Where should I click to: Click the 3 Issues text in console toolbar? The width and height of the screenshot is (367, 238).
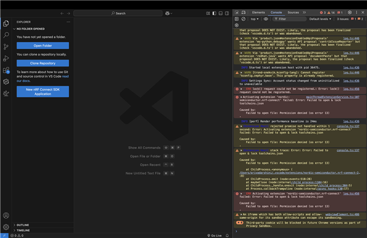coord(343,19)
